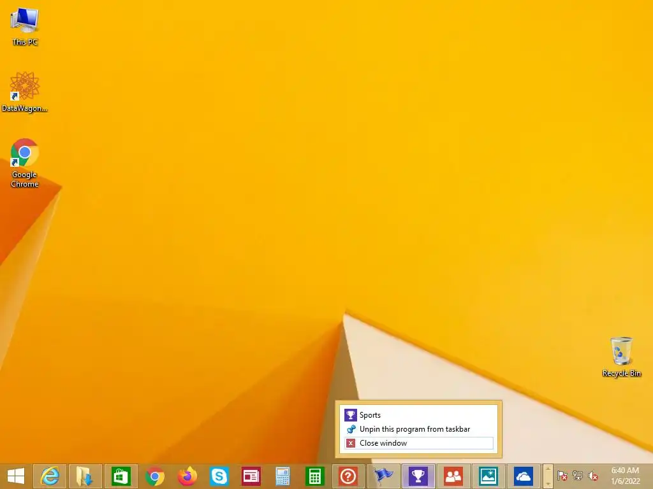Choose Sports in the jump list
This screenshot has width=653, height=489.
click(x=418, y=415)
